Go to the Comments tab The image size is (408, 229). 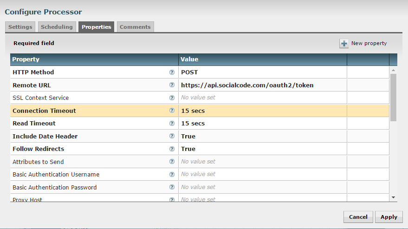(135, 27)
